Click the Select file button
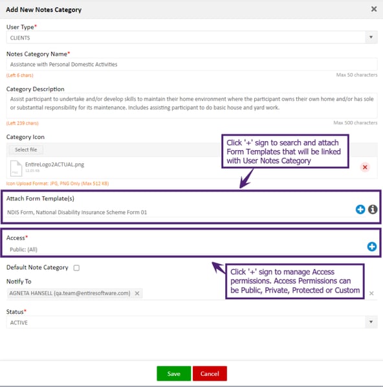This screenshot has height=387, width=383. pos(26,149)
